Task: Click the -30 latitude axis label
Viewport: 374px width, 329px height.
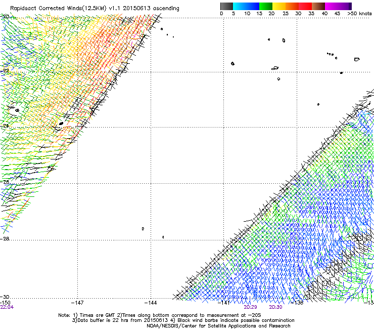Action: [x=5, y=297]
